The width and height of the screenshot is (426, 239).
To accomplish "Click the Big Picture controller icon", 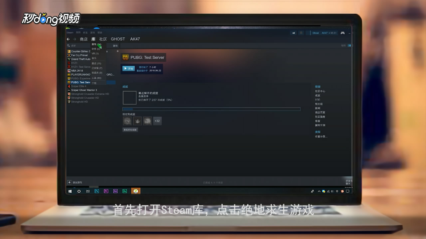I will [342, 33].
